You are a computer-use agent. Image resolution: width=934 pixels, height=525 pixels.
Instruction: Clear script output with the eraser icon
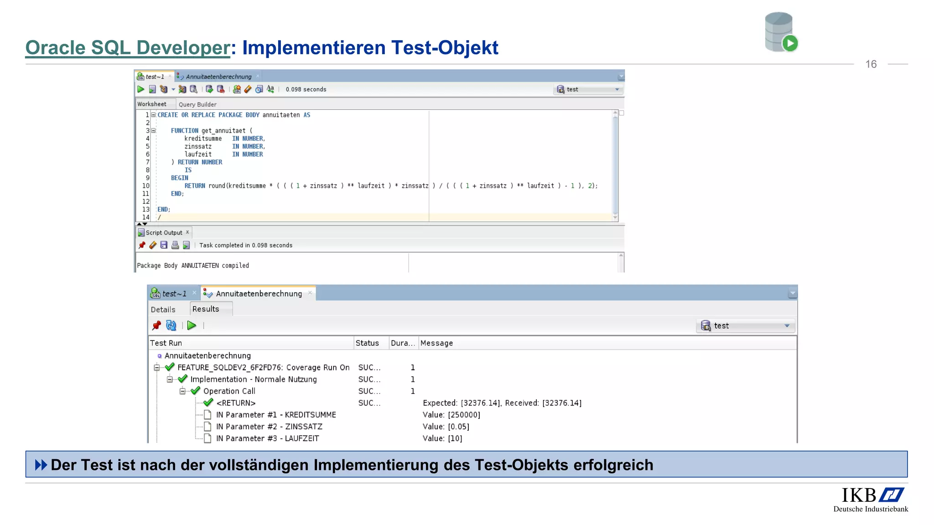153,245
